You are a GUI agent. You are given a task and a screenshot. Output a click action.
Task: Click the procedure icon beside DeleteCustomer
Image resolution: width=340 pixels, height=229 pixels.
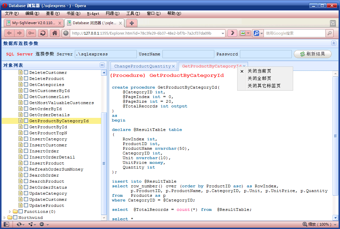(x=21, y=73)
